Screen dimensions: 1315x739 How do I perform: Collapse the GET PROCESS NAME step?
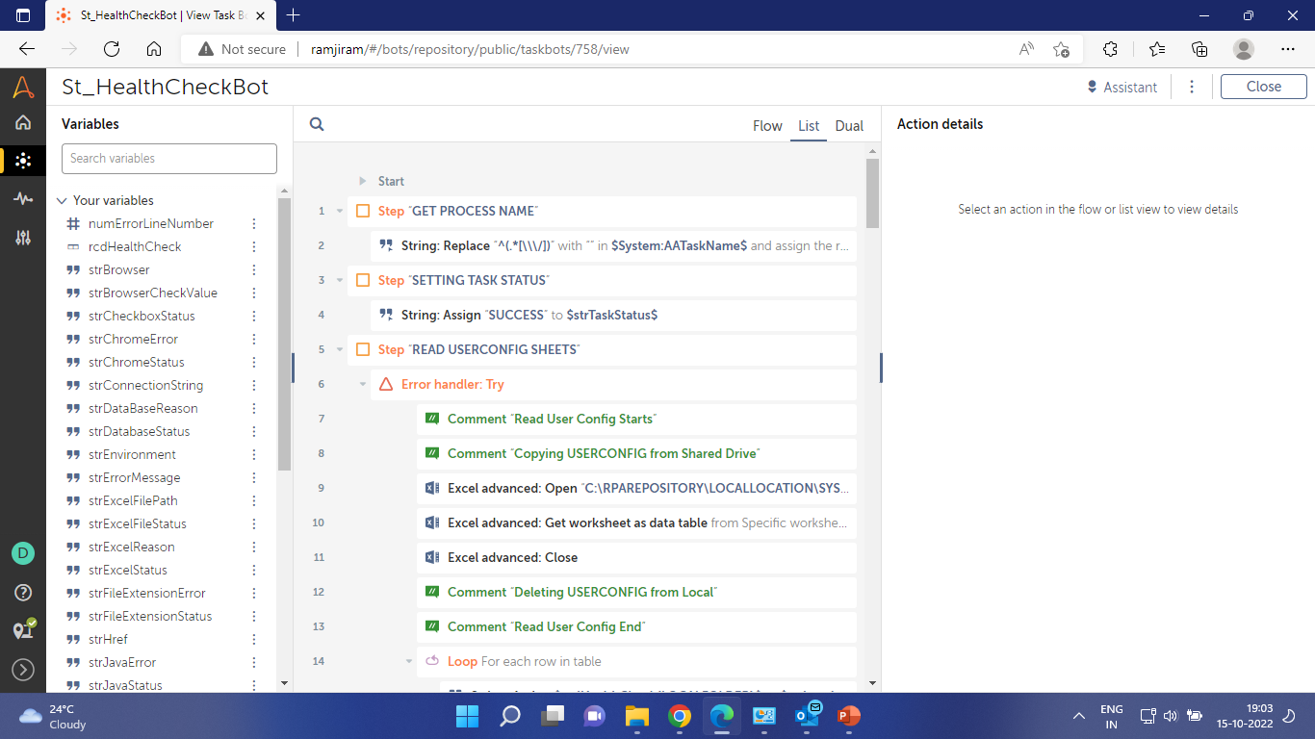point(340,211)
